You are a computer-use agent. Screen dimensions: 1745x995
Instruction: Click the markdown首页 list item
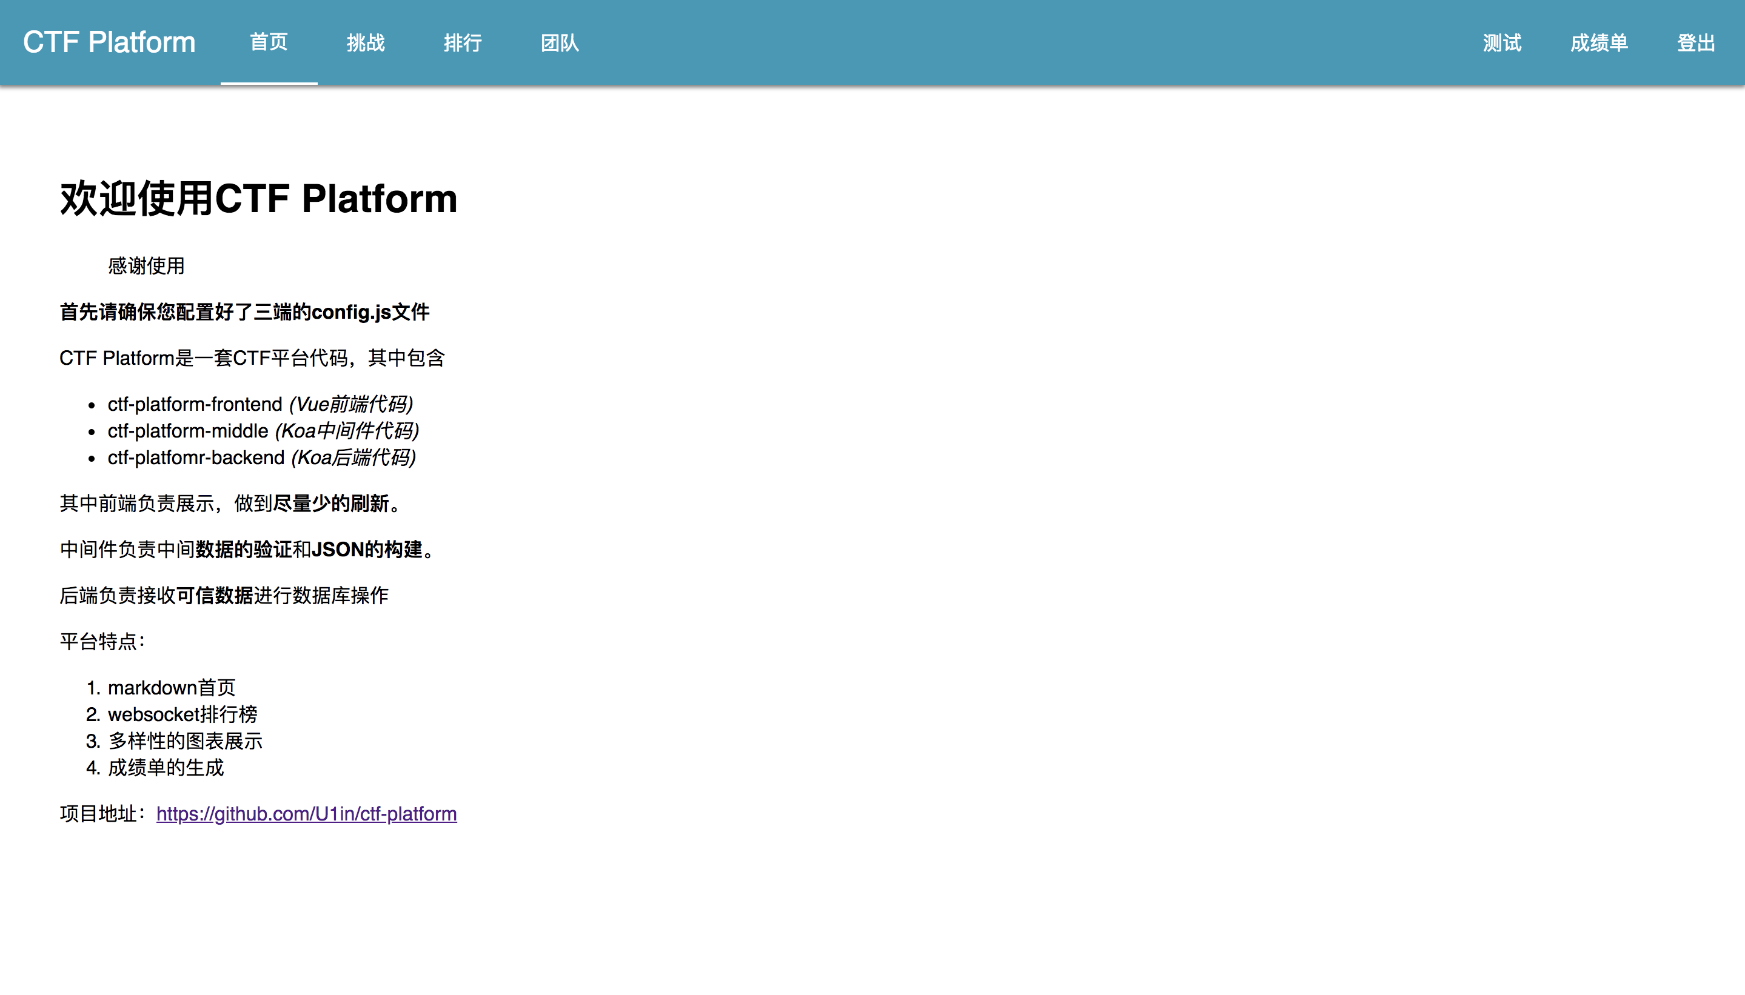[172, 688]
